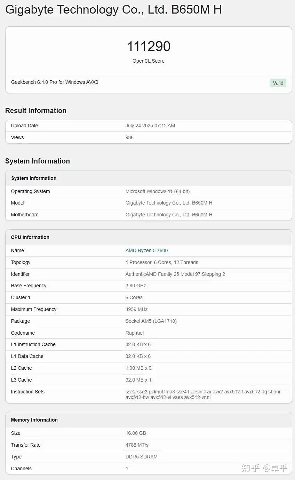Screen dimensions: 295x480
Task: Open the Result Information section header
Action: coord(36,111)
